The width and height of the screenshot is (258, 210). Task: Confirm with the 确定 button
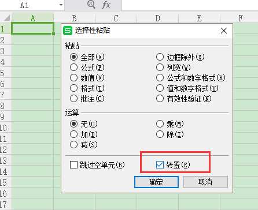[x=156, y=182]
